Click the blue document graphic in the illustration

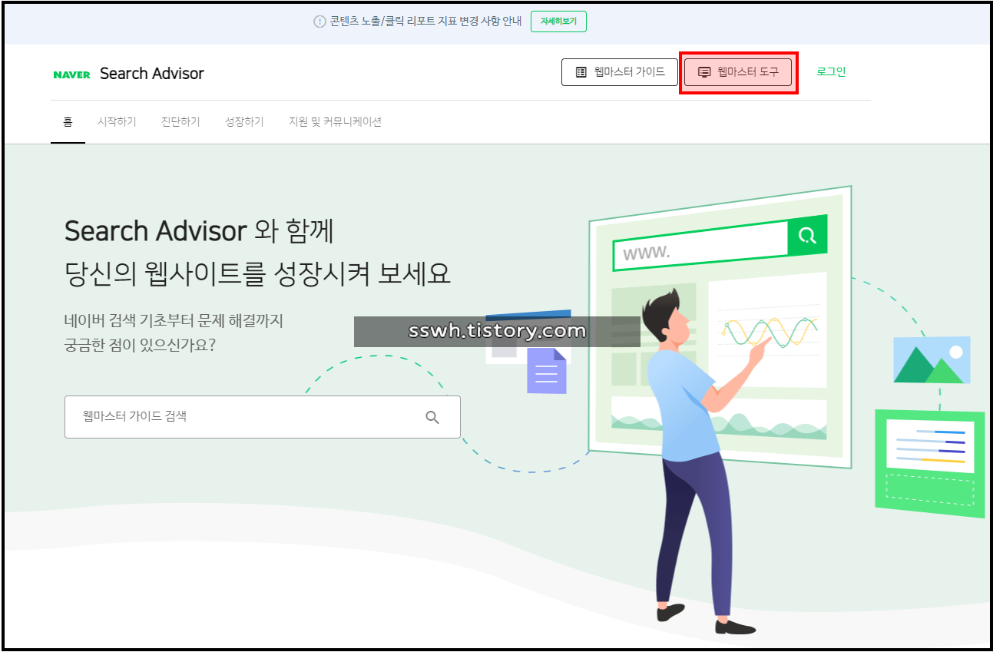(546, 372)
